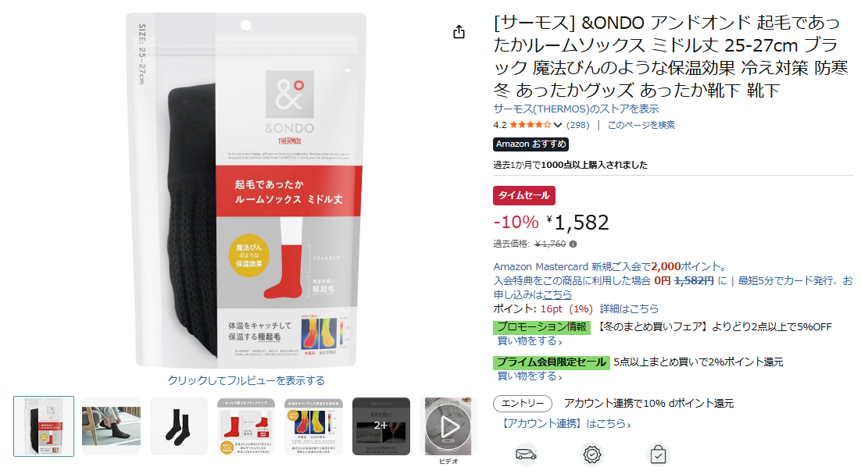Expand the star rating dropdown chevron
Viewport: 861px width, 474px height.
[x=558, y=125]
